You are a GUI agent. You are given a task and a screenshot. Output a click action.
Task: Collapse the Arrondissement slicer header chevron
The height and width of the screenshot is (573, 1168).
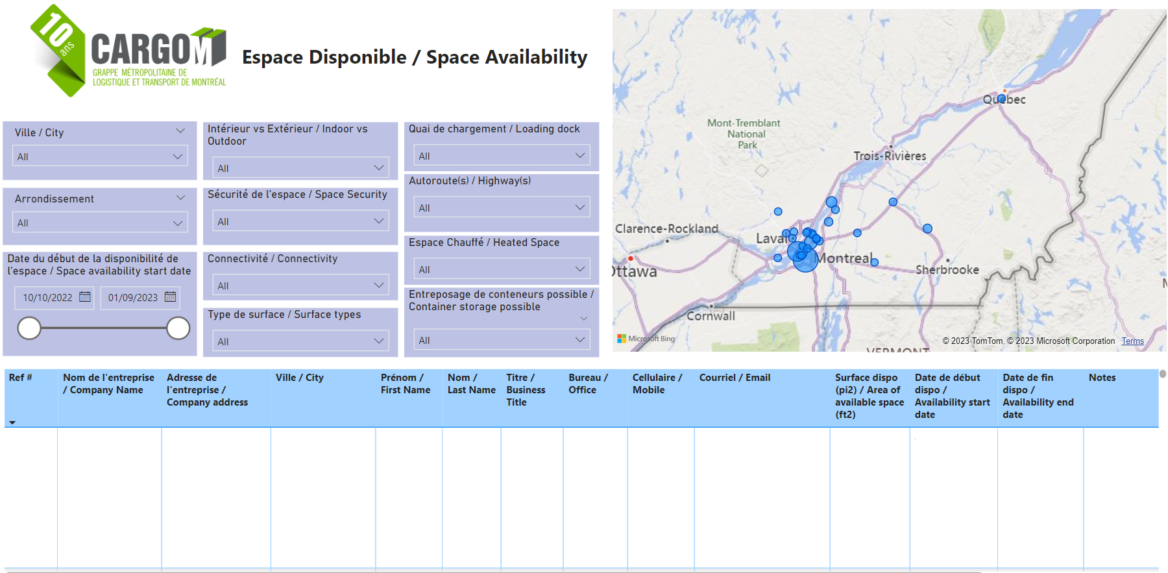click(180, 198)
